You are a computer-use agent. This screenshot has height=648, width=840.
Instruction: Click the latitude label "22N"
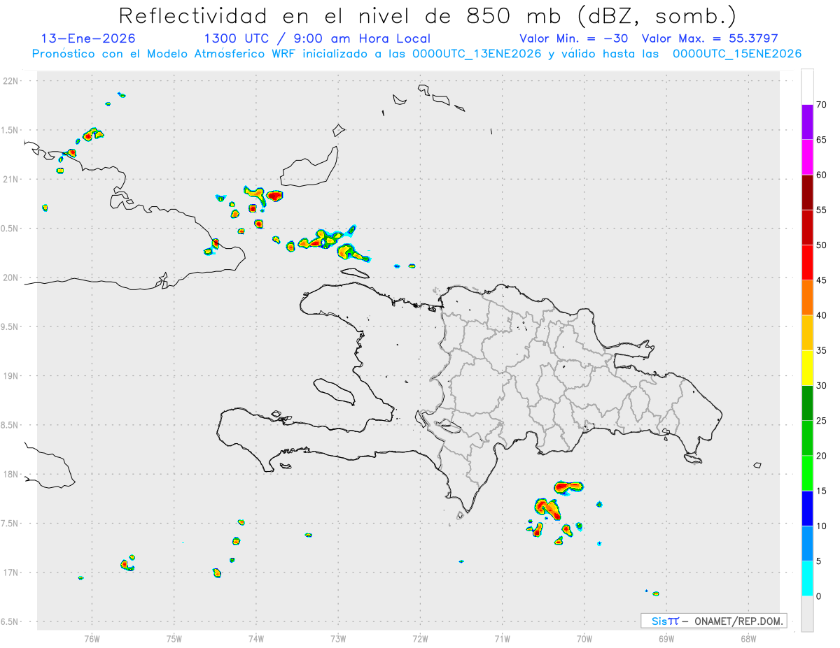[11, 81]
